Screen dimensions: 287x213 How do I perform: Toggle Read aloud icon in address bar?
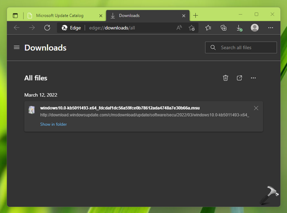pyautogui.click(x=179, y=28)
